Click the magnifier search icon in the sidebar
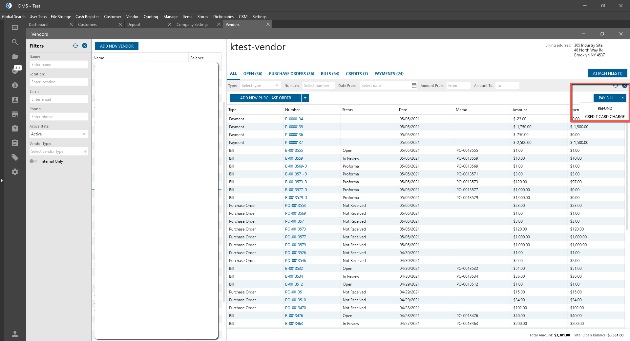630x341 pixels. coord(15,42)
